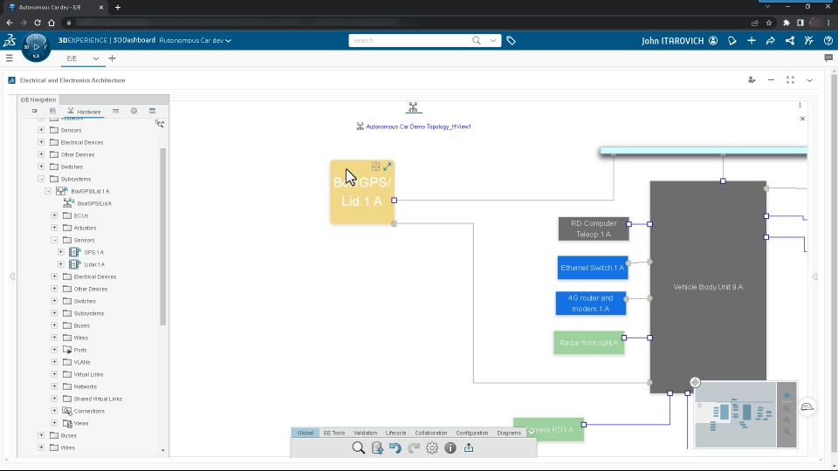Expand the GPS.1 A tree node

pos(61,252)
